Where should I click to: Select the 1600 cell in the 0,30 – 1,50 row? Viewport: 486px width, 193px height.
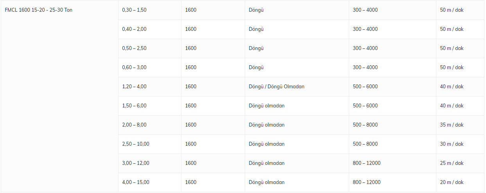[191, 10]
